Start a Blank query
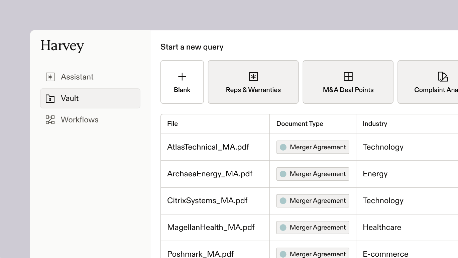 point(182,82)
